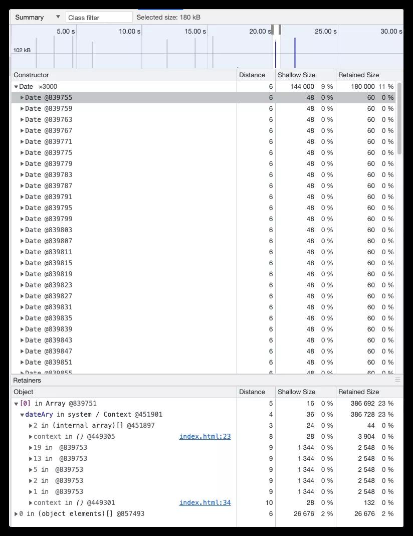
Task: Click the constructor list vertical scrollbar
Action: (399, 118)
